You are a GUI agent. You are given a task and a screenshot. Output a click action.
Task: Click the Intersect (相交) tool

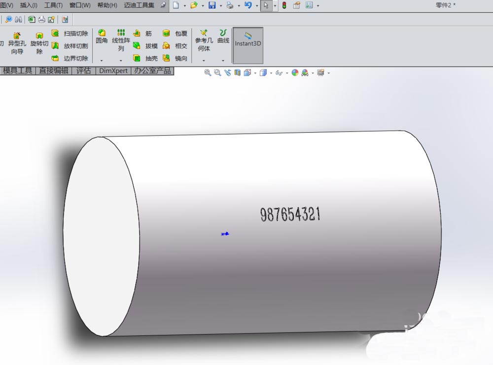tap(175, 46)
